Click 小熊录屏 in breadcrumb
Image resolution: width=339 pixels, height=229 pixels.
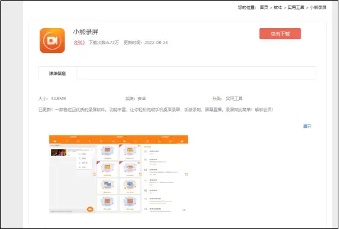tap(318, 7)
